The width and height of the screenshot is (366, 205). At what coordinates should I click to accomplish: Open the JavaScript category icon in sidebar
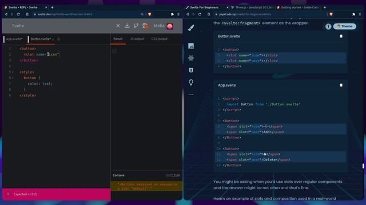coord(191,46)
